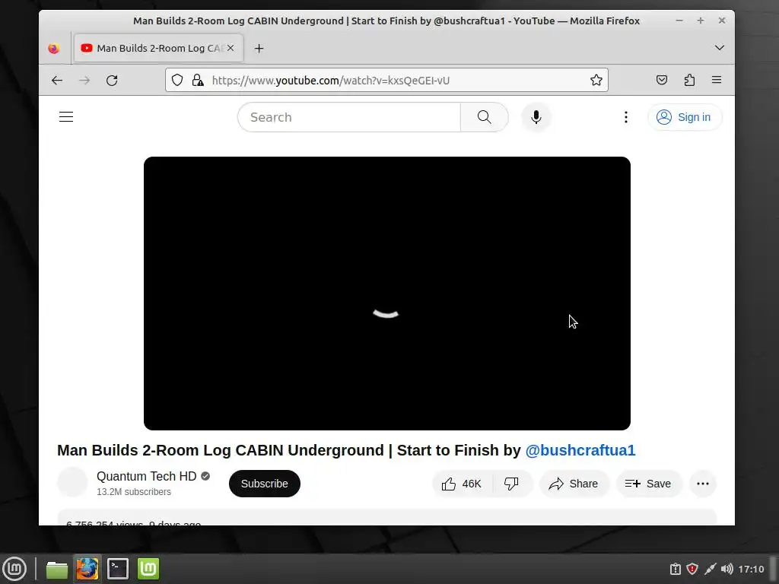Dislike the video with thumbs down
This screenshot has width=779, height=584.
[512, 484]
